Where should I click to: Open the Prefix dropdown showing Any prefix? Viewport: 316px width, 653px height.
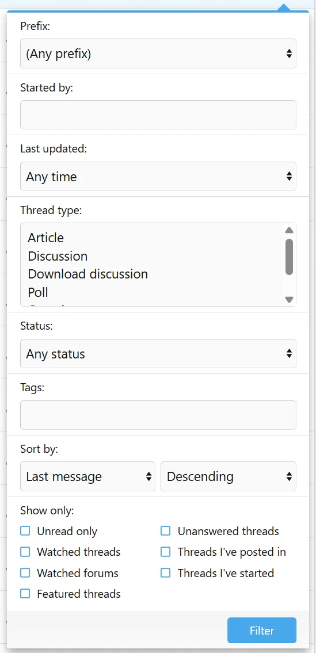(x=158, y=54)
